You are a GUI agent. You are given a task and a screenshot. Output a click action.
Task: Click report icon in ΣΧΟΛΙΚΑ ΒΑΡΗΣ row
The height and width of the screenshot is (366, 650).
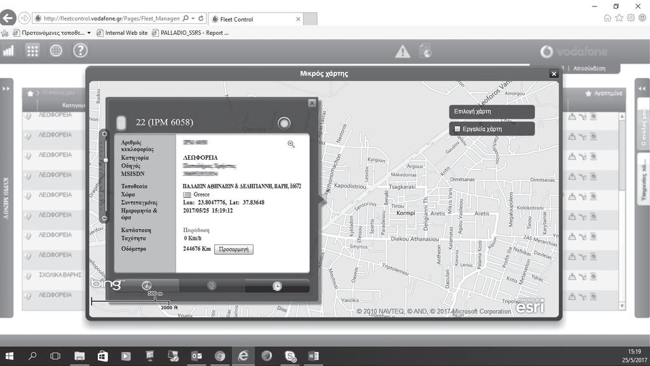coord(593,276)
